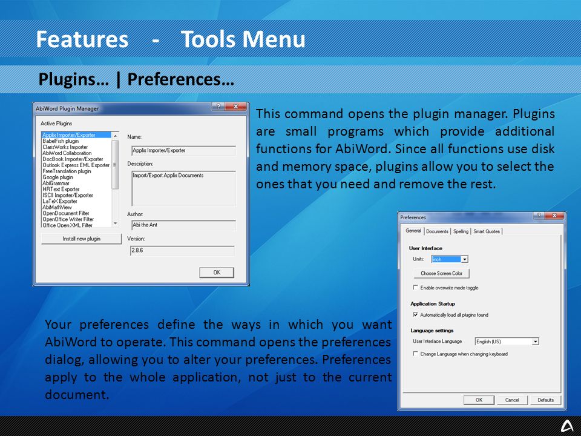Confirm Preferences with the OK button
This screenshot has width=581, height=436.
point(479,400)
